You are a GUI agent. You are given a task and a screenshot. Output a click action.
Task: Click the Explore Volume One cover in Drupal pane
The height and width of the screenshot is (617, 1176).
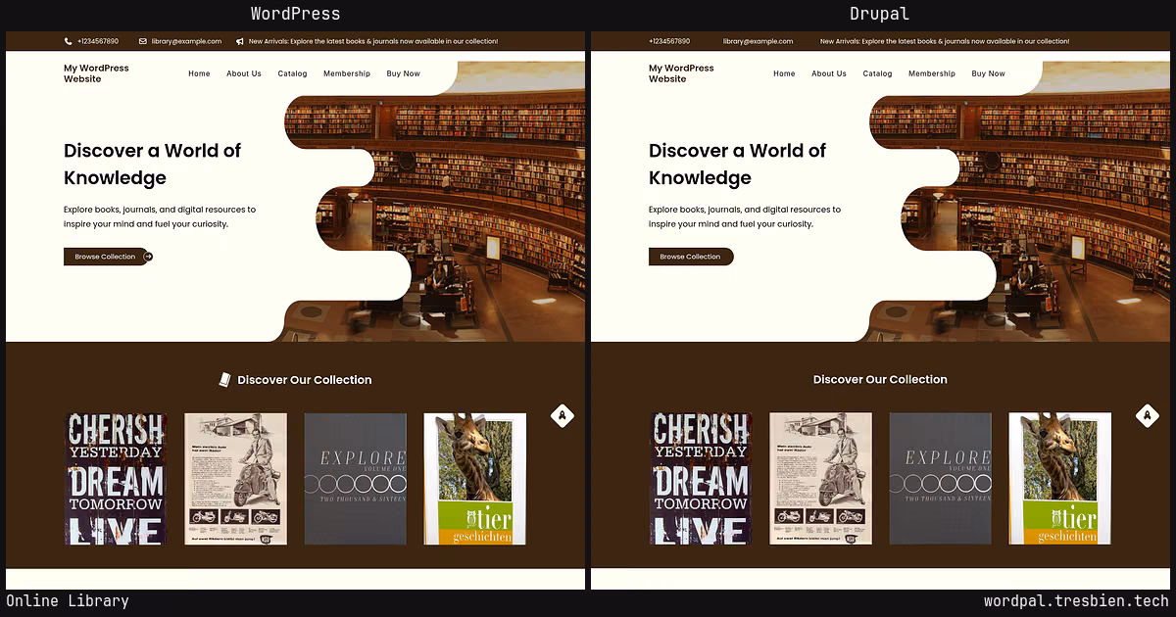tap(940, 479)
